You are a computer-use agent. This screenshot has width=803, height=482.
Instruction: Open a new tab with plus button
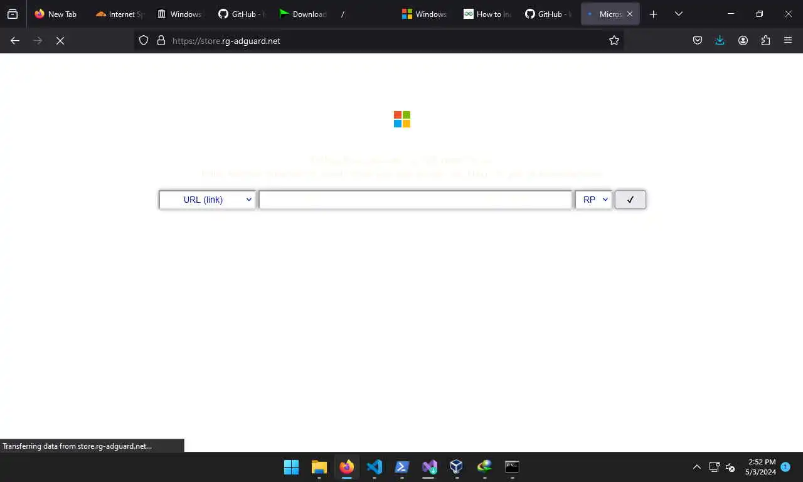[x=653, y=14]
